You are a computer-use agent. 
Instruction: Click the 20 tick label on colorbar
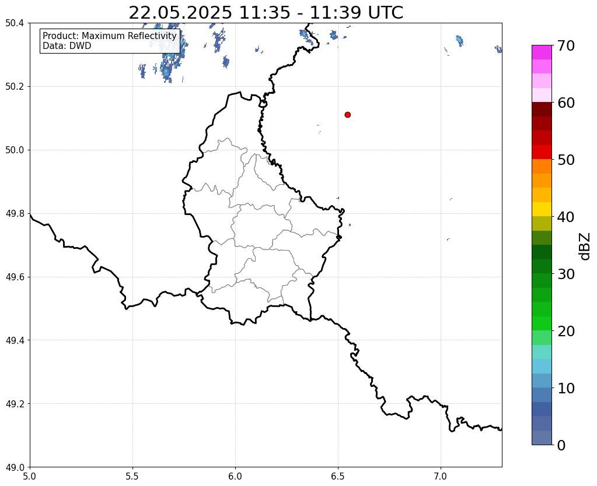[566, 331]
